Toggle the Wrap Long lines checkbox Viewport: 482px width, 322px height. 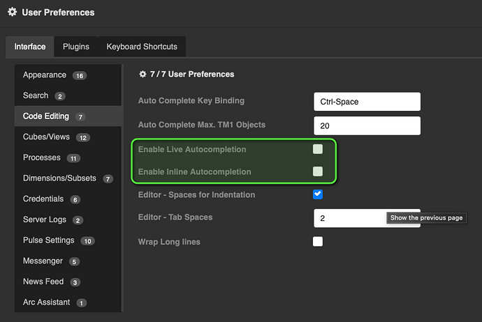318,242
